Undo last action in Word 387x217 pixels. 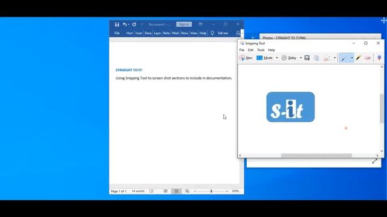click(x=125, y=24)
